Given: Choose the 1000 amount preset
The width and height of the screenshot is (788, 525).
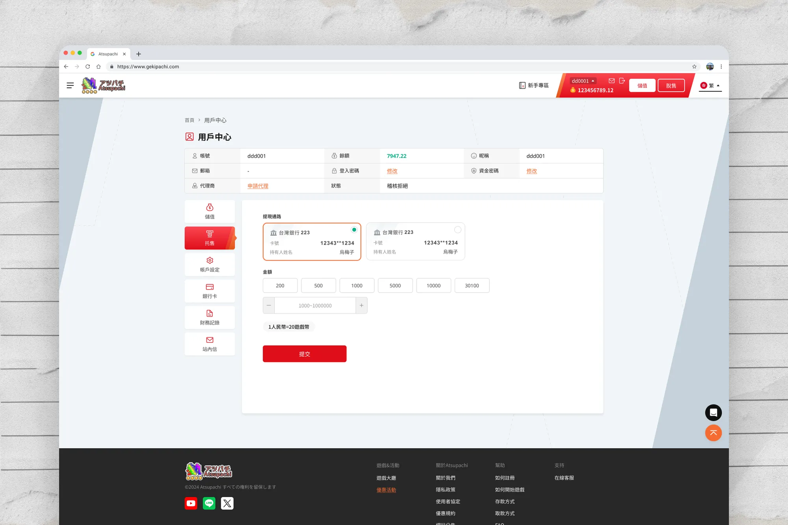Looking at the screenshot, I should [x=357, y=286].
